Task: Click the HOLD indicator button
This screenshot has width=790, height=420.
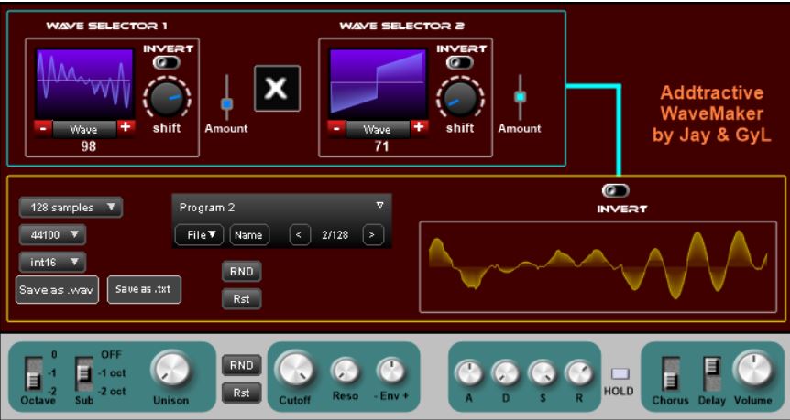Action: [619, 373]
